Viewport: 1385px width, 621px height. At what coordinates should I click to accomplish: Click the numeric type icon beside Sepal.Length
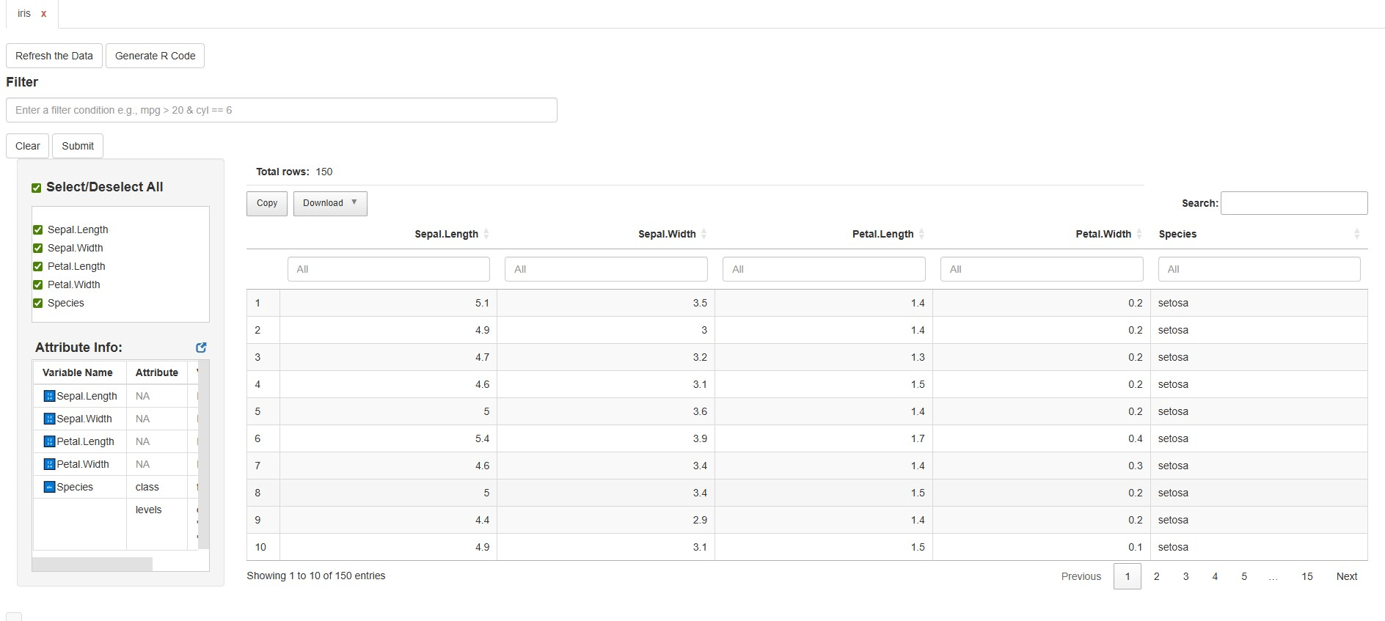[49, 396]
